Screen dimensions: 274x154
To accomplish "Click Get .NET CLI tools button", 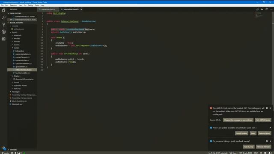I will (263, 120).
